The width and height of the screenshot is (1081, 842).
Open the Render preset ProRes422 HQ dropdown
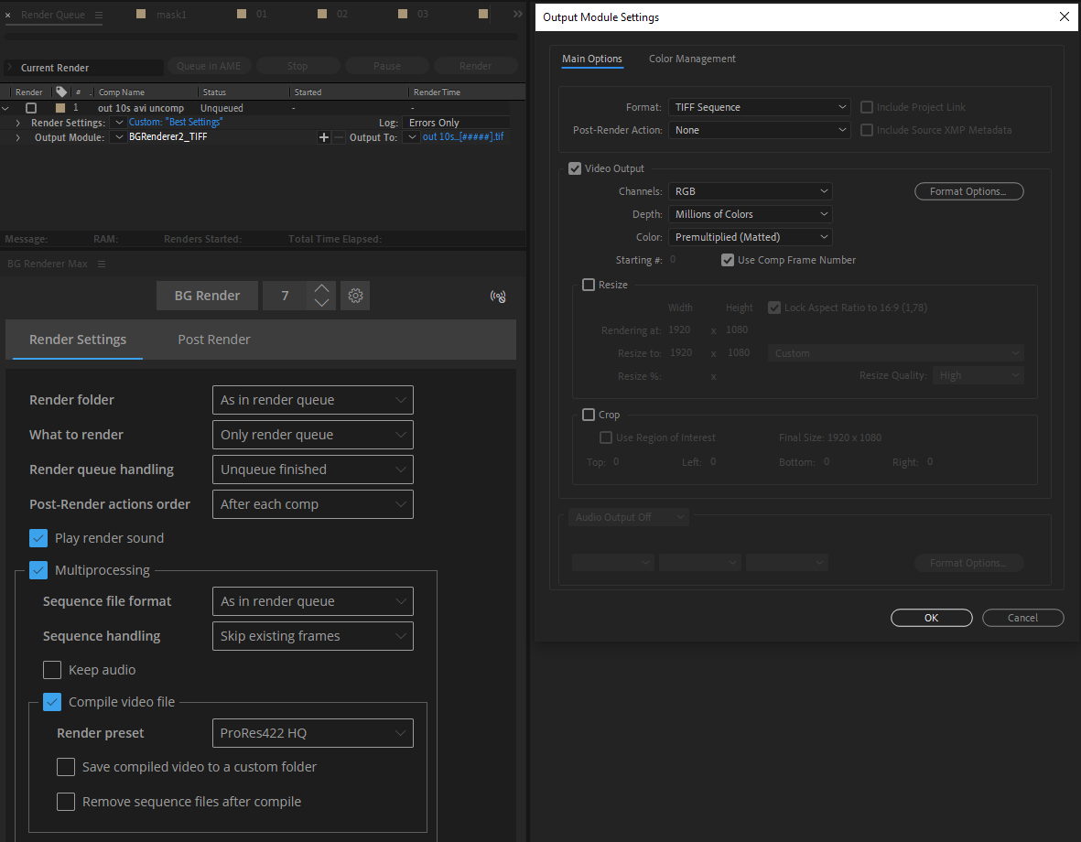click(x=313, y=733)
